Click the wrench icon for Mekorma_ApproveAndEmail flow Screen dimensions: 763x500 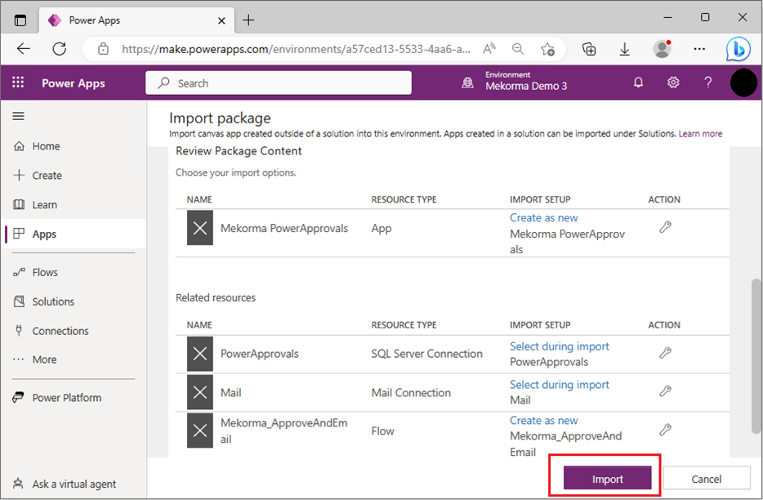pyautogui.click(x=665, y=429)
